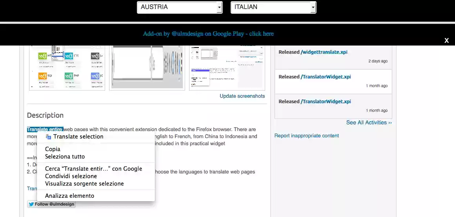Click the teal w3 CSS icon in thumbnail
Viewport: 455px width, 217px height.
(69, 56)
